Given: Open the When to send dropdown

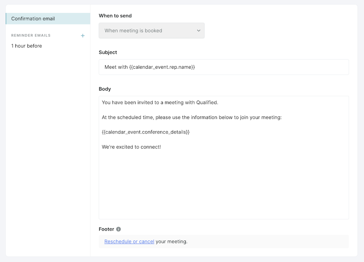Looking at the screenshot, I should point(152,30).
